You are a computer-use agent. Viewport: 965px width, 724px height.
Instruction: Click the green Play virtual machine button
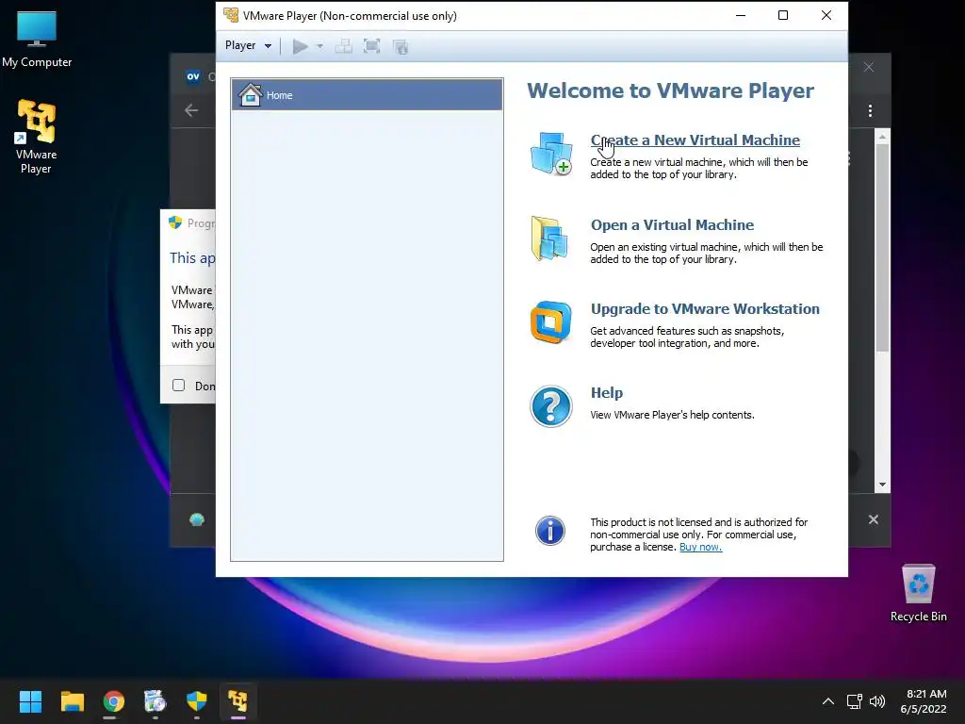(301, 46)
